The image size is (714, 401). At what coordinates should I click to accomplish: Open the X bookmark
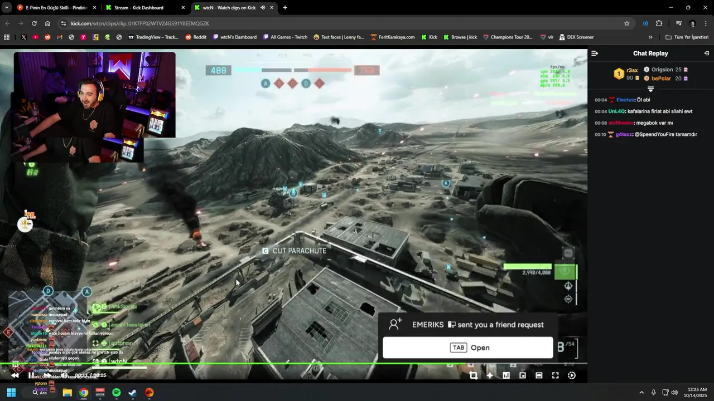pyautogui.click(x=23, y=37)
